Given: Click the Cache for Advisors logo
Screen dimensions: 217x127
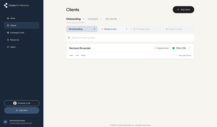Looking at the screenshot, I should click(x=16, y=5).
